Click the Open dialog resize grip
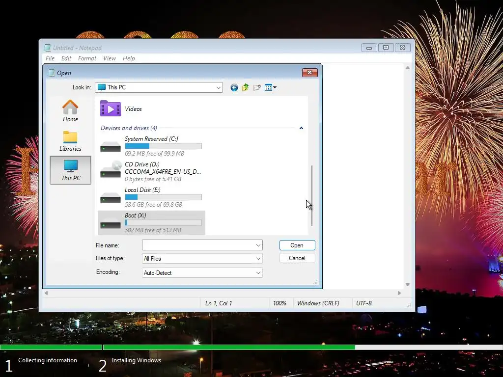Screen dimensions: 503x377 [x=315, y=282]
